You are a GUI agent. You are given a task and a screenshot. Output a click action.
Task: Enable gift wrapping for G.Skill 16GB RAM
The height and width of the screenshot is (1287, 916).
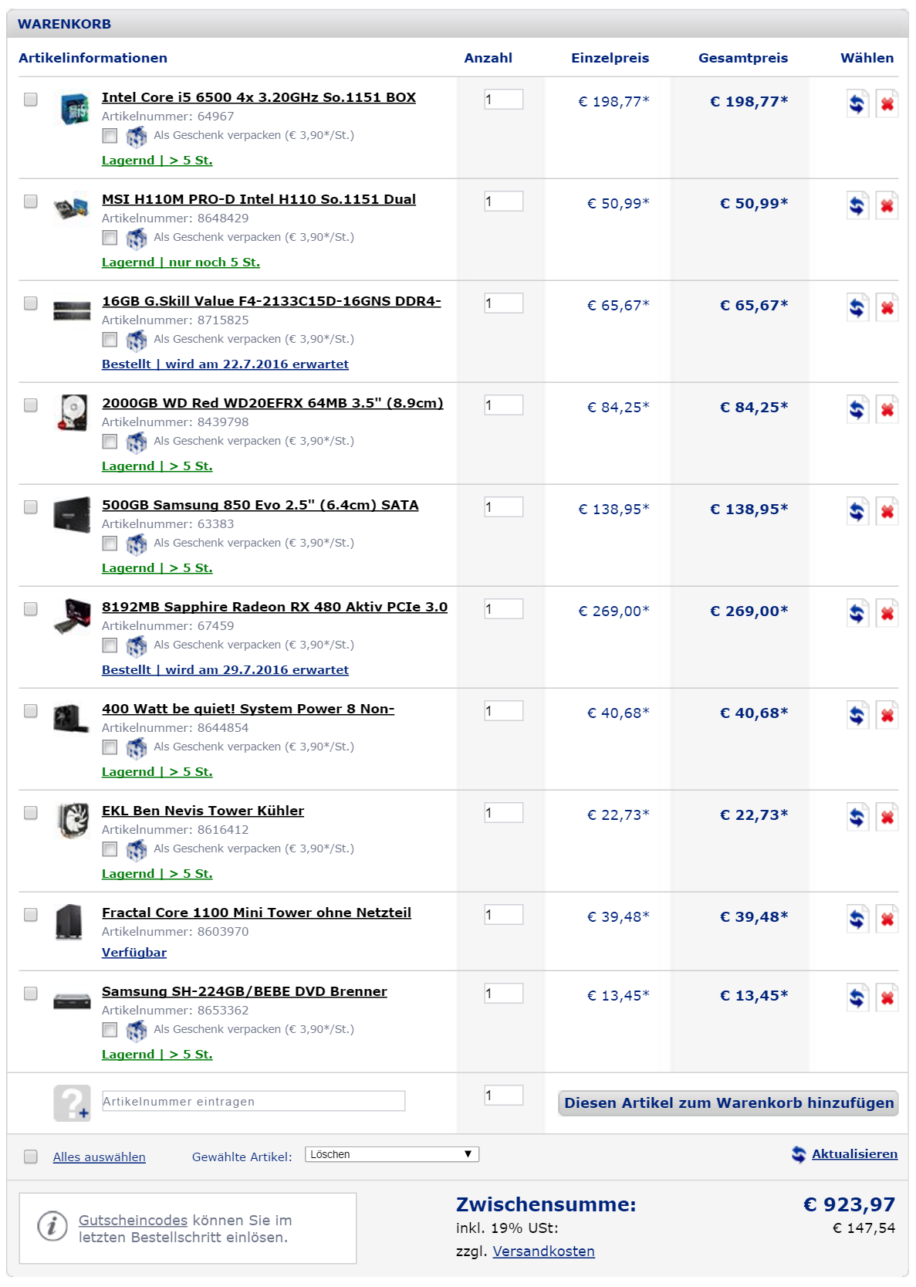(110, 340)
